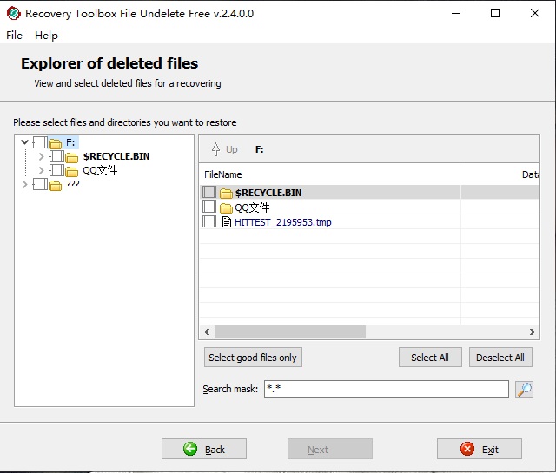Viewport: 556px width, 473px height.
Task: Click the scroll right arrow of file list
Action: pyautogui.click(x=533, y=332)
